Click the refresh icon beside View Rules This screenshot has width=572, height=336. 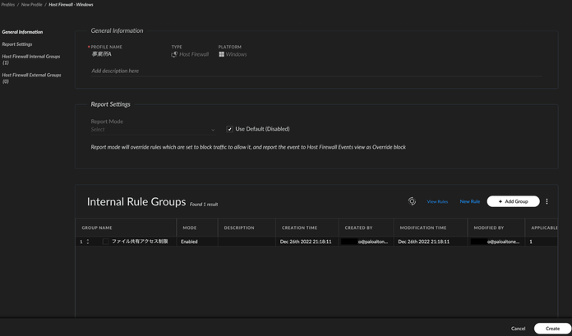[x=412, y=201]
